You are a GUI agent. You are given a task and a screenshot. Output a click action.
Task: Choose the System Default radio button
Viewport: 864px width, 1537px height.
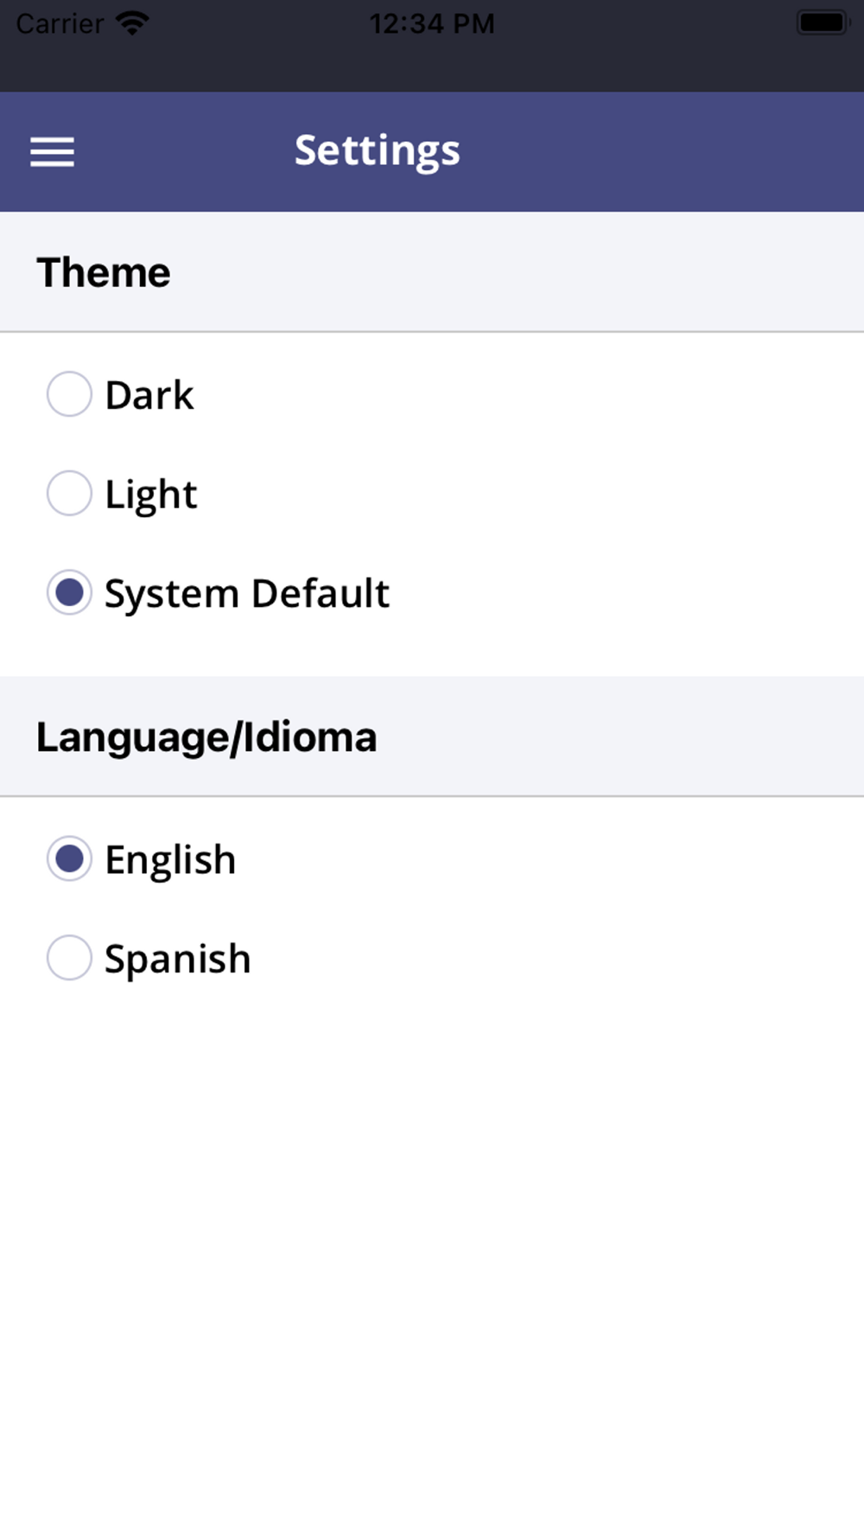point(69,592)
